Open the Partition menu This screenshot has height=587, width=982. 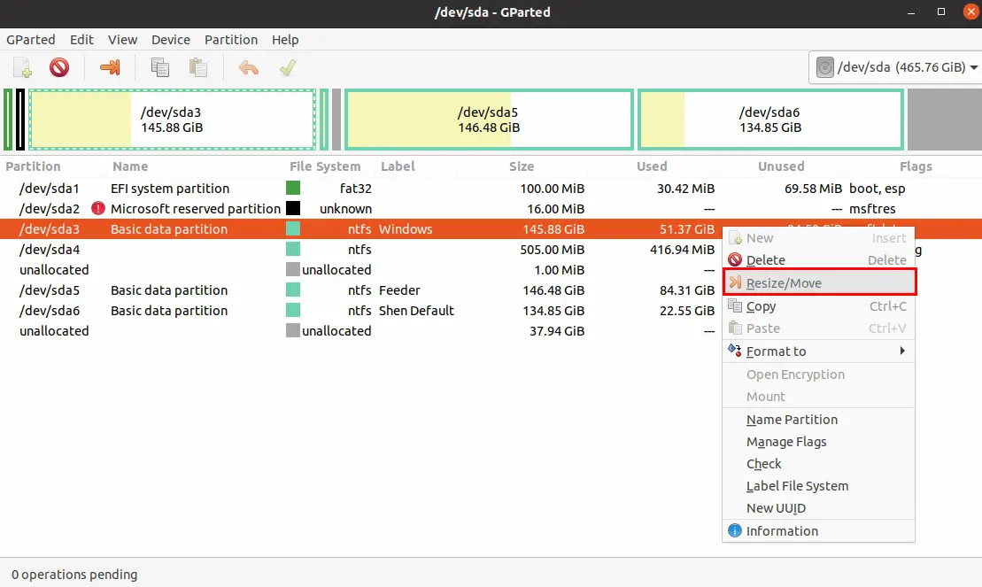(230, 40)
